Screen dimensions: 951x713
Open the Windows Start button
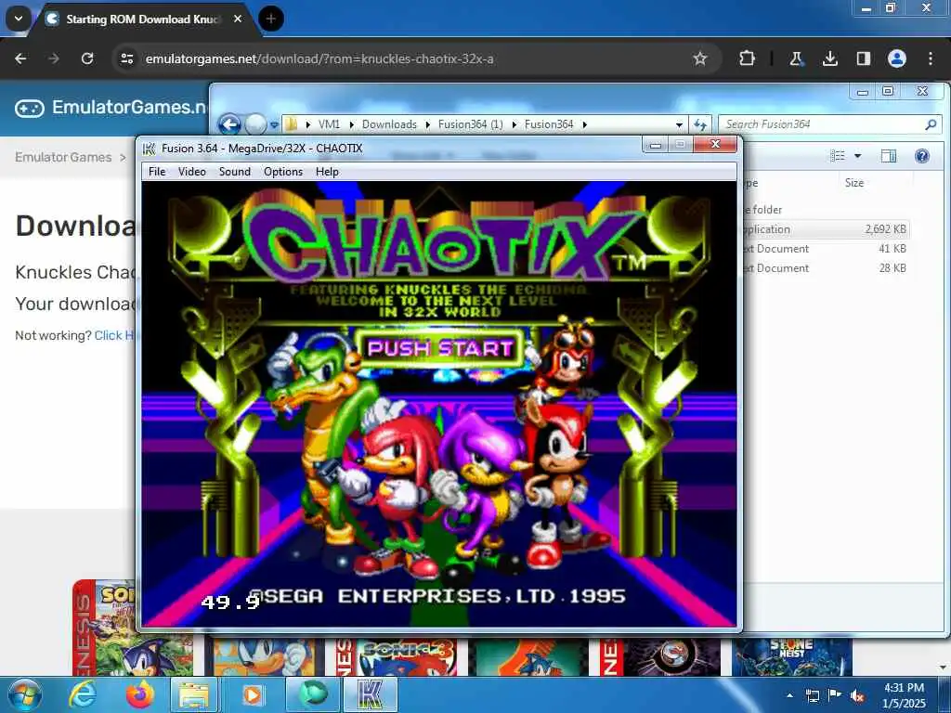click(24, 695)
